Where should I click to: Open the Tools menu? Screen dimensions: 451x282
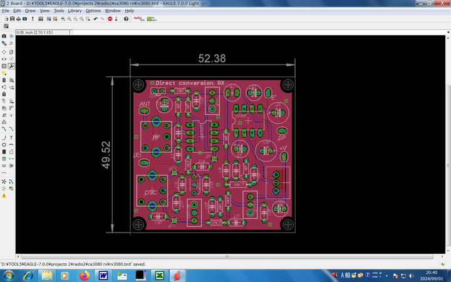point(59,11)
